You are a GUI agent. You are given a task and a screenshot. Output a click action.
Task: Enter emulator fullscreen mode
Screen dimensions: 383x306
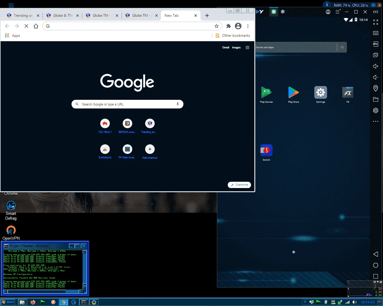(376, 22)
